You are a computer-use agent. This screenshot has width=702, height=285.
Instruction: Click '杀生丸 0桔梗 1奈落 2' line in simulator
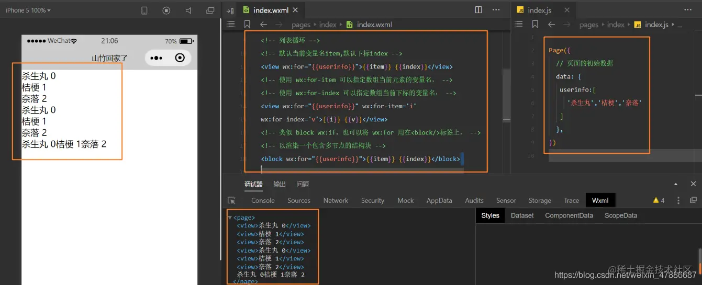[64, 144]
